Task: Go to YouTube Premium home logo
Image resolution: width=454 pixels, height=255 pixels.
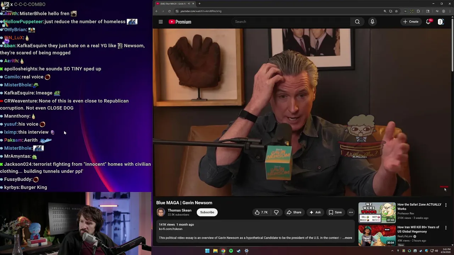Action: [180, 22]
